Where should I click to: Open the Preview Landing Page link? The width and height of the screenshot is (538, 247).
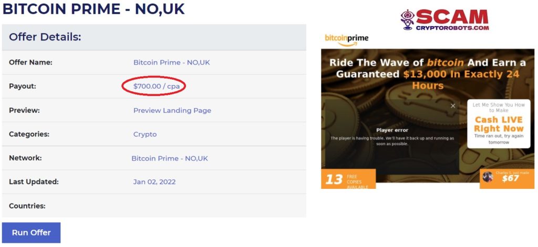coord(172,111)
